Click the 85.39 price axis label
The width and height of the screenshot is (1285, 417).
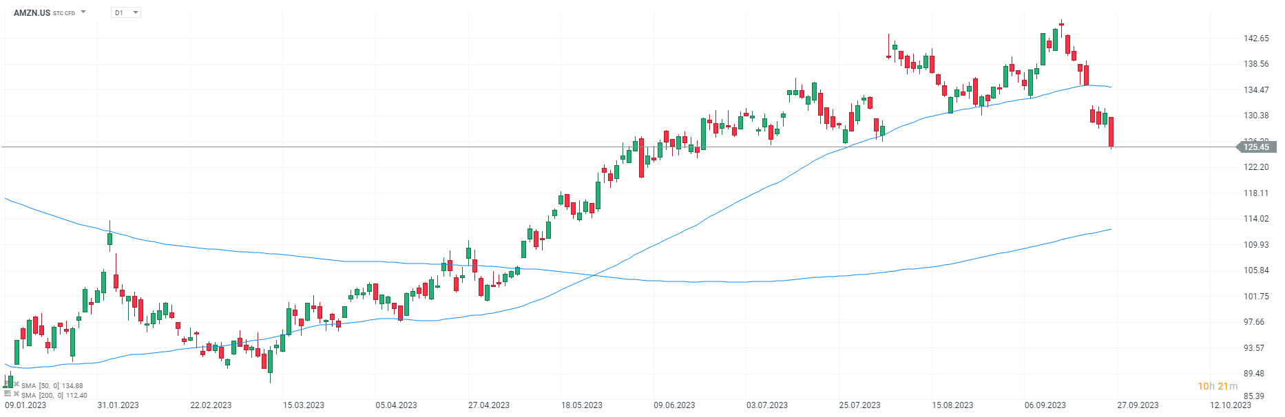click(x=1254, y=396)
